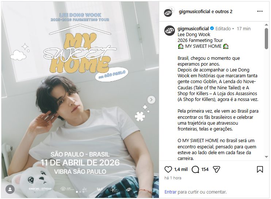Go to next carousel image arrow
The image size is (271, 199).
[151, 99]
